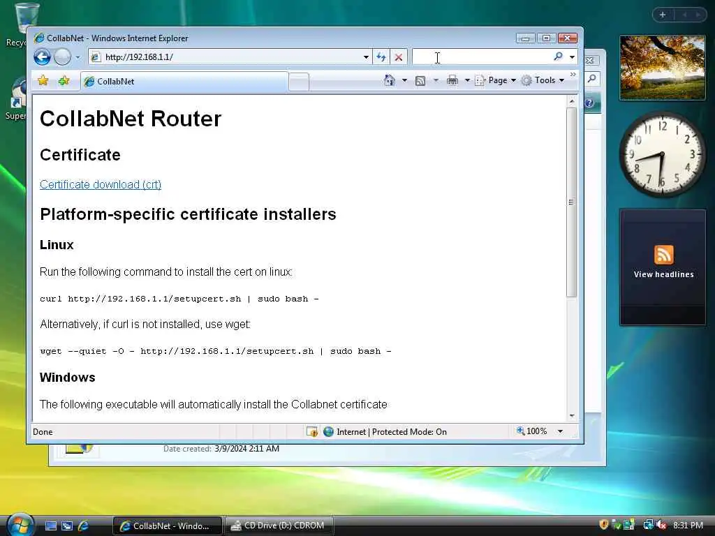Click the 'Windows' section heading
715x536 pixels.
[68, 378]
